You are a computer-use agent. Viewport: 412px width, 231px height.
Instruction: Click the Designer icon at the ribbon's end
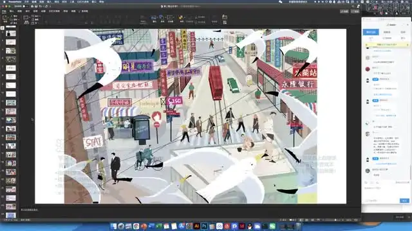coord(225,17)
